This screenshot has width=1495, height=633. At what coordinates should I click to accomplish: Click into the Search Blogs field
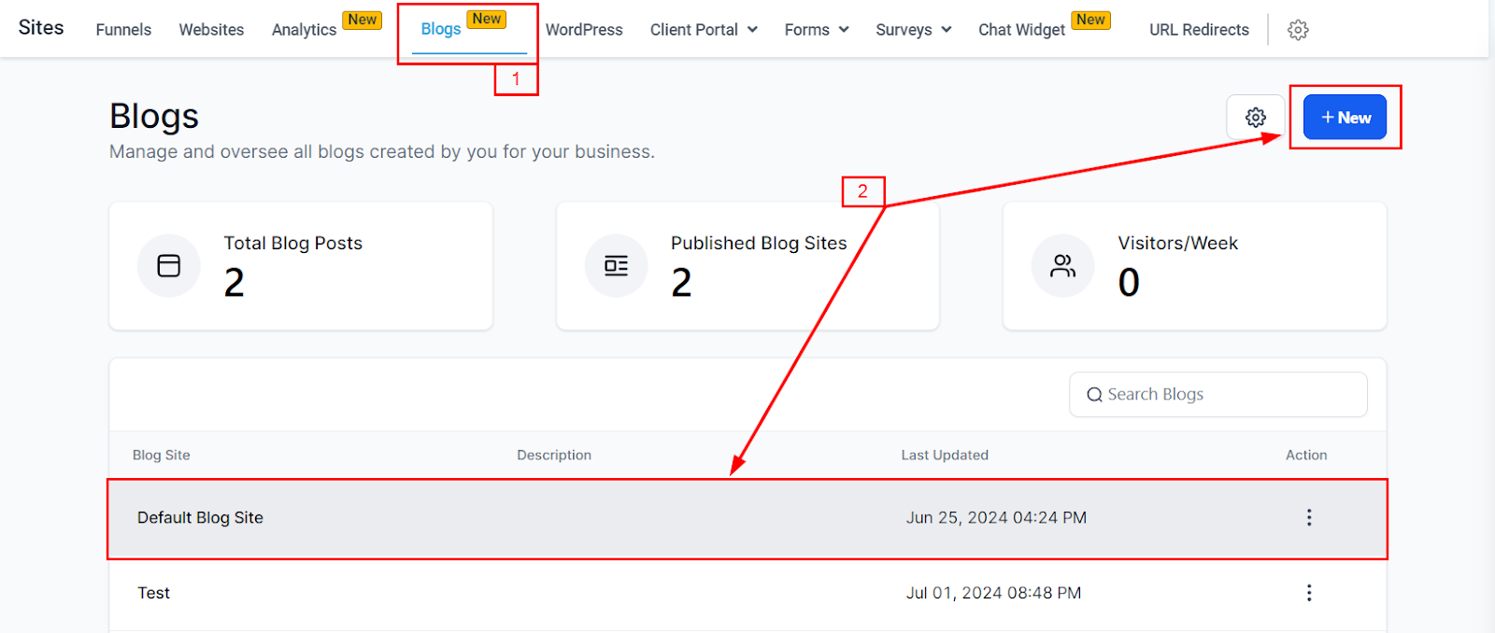[1218, 395]
